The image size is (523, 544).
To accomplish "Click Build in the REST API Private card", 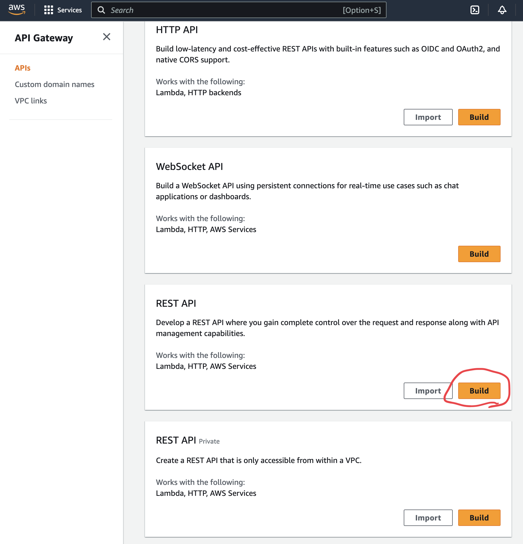I will tap(479, 518).
